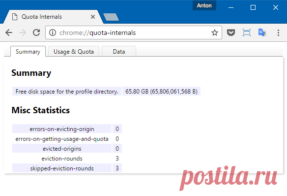This screenshot has width=287, height=196.
Task: Reload the Quota Internals page
Action: (x=36, y=33)
